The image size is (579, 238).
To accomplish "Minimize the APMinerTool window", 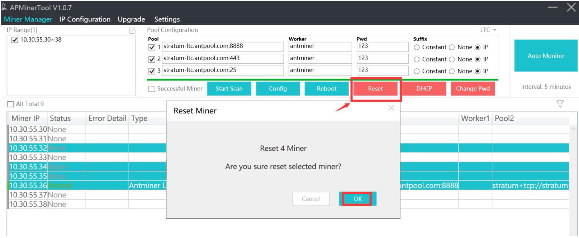I will tap(552, 7).
